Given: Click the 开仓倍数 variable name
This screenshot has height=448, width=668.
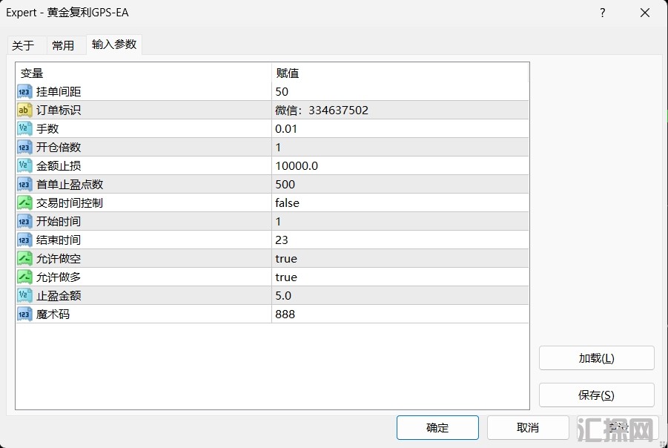Looking at the screenshot, I should pos(59,147).
